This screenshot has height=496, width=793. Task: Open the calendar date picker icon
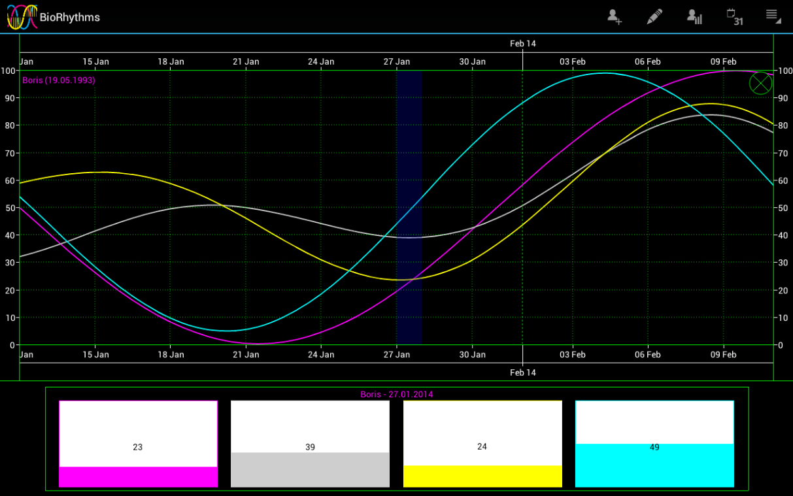click(x=735, y=17)
